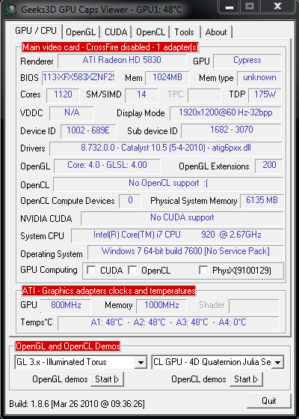Toggle the OpenCL checkbox in GPU Computing
The width and height of the screenshot is (299, 419).
pyautogui.click(x=132, y=270)
